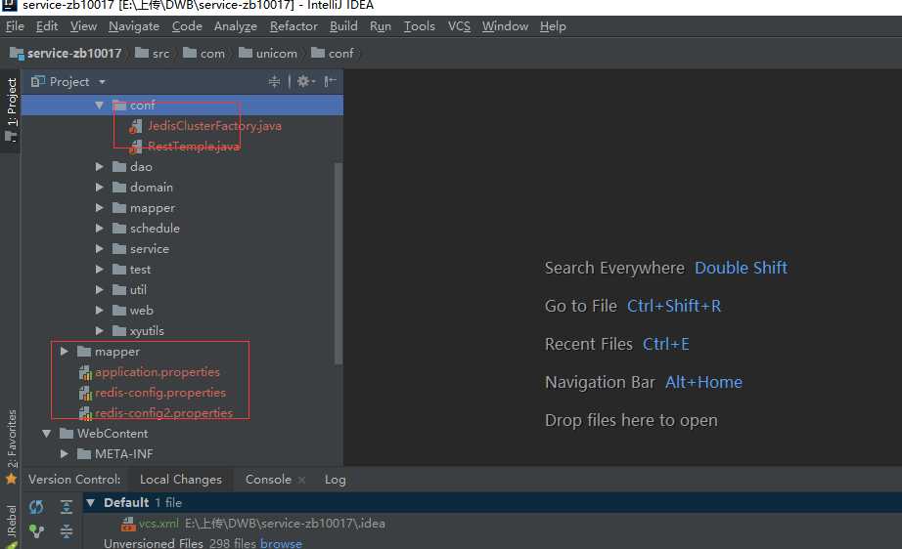Image resolution: width=902 pixels, height=549 pixels.
Task: Expand the web folder
Action: pyautogui.click(x=99, y=310)
